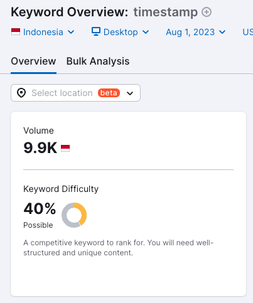Click the location pin icon
Viewport: 253px width, 303px height.
click(21, 93)
